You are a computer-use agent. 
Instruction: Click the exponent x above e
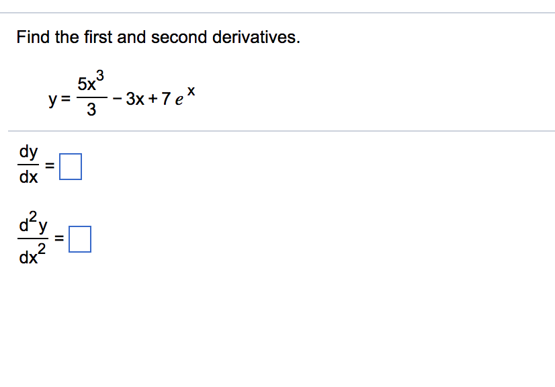point(192,90)
